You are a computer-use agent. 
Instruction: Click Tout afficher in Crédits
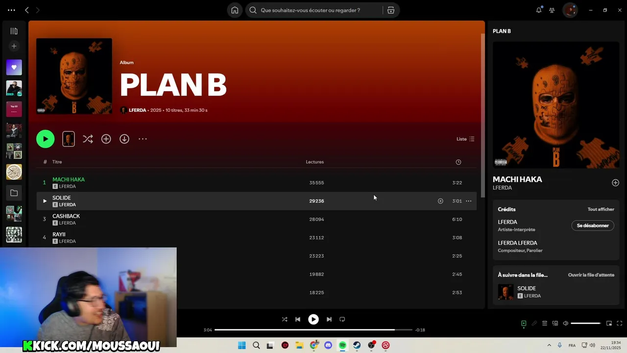point(601,209)
